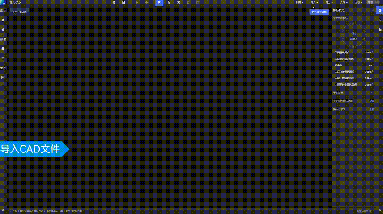Click the save icon in top toolbar
This screenshot has width=383, height=214.
[x=115, y=3]
